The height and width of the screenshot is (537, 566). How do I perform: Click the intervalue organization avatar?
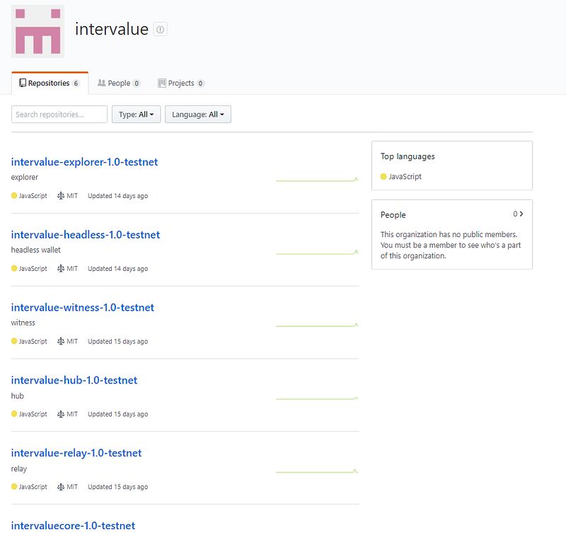38,31
